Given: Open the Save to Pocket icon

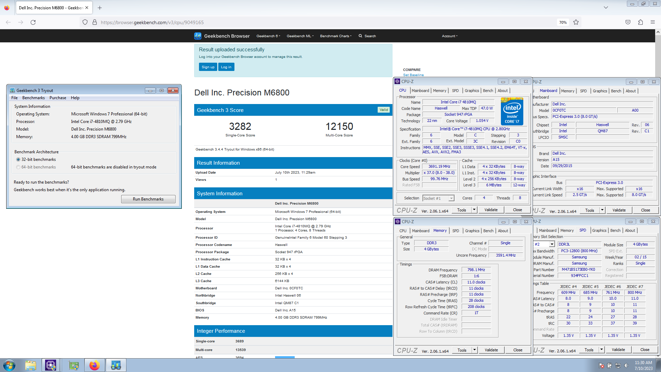Looking at the screenshot, I should [628, 22].
